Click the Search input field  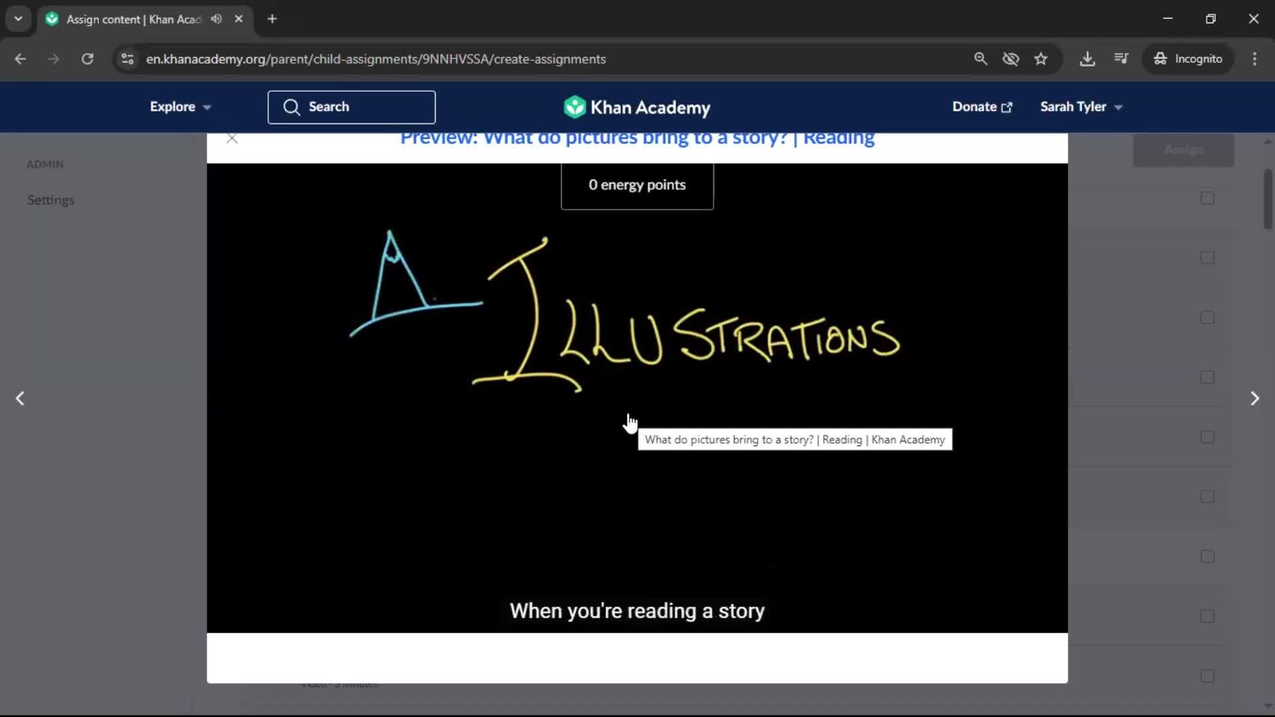[351, 107]
